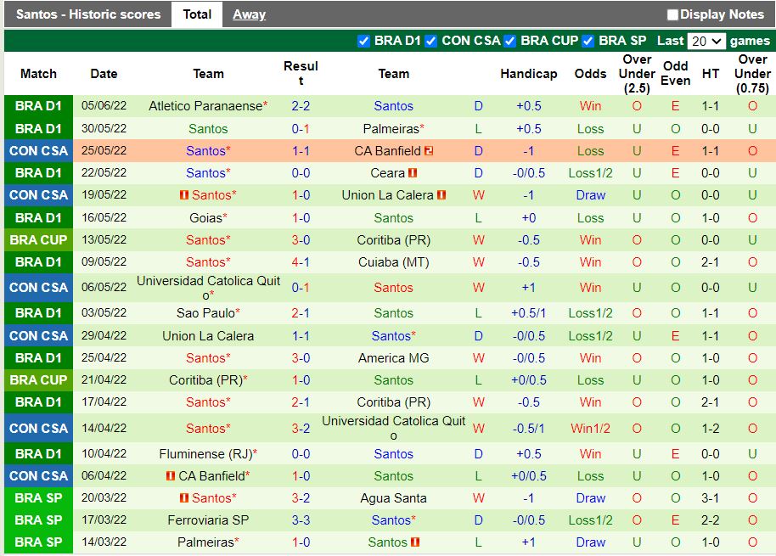This screenshot has width=776, height=556.
Task: Disable the BRA D1 competition filter
Action: 363,40
